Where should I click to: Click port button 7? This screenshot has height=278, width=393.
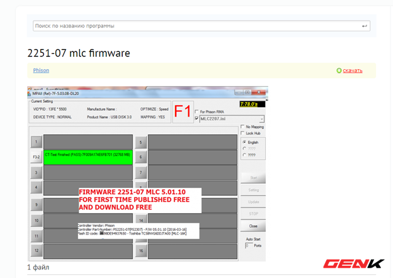click(141, 173)
